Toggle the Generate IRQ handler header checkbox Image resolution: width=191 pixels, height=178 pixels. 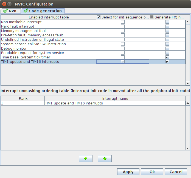click(x=152, y=17)
